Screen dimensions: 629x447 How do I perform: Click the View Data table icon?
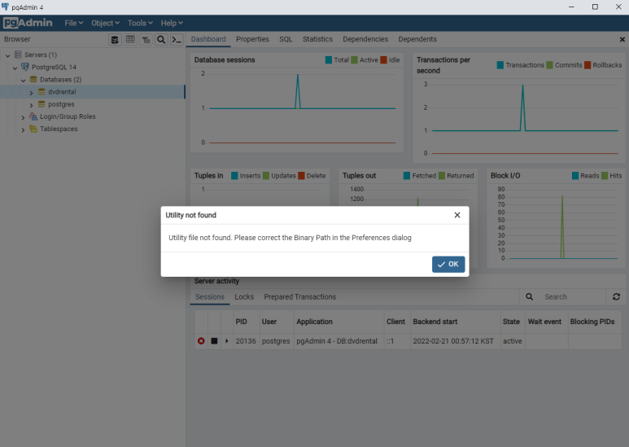point(130,39)
